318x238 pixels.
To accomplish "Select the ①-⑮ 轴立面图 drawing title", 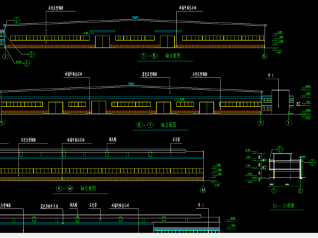I will tap(161, 56).
